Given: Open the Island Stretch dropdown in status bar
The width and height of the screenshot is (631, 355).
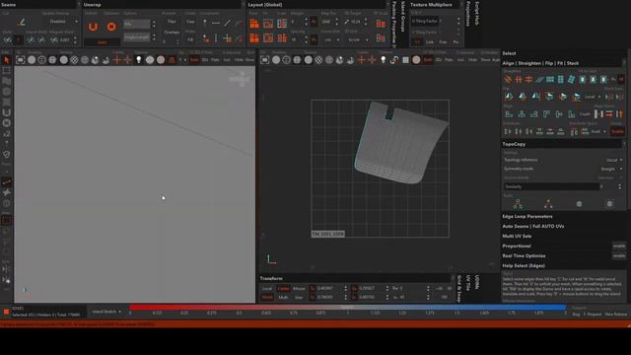Looking at the screenshot, I should [x=106, y=312].
